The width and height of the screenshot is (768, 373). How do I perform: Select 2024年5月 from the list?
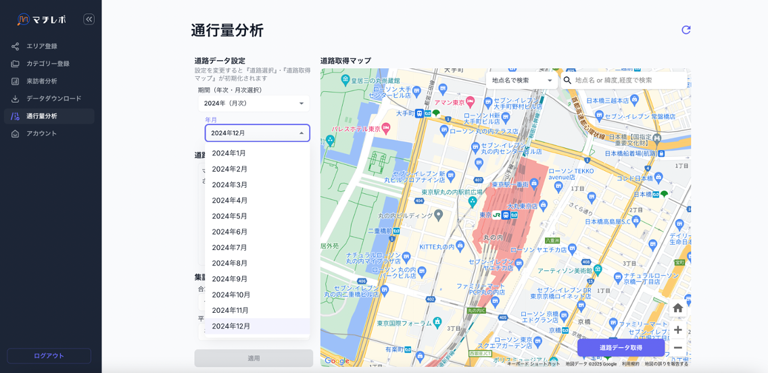(x=258, y=216)
